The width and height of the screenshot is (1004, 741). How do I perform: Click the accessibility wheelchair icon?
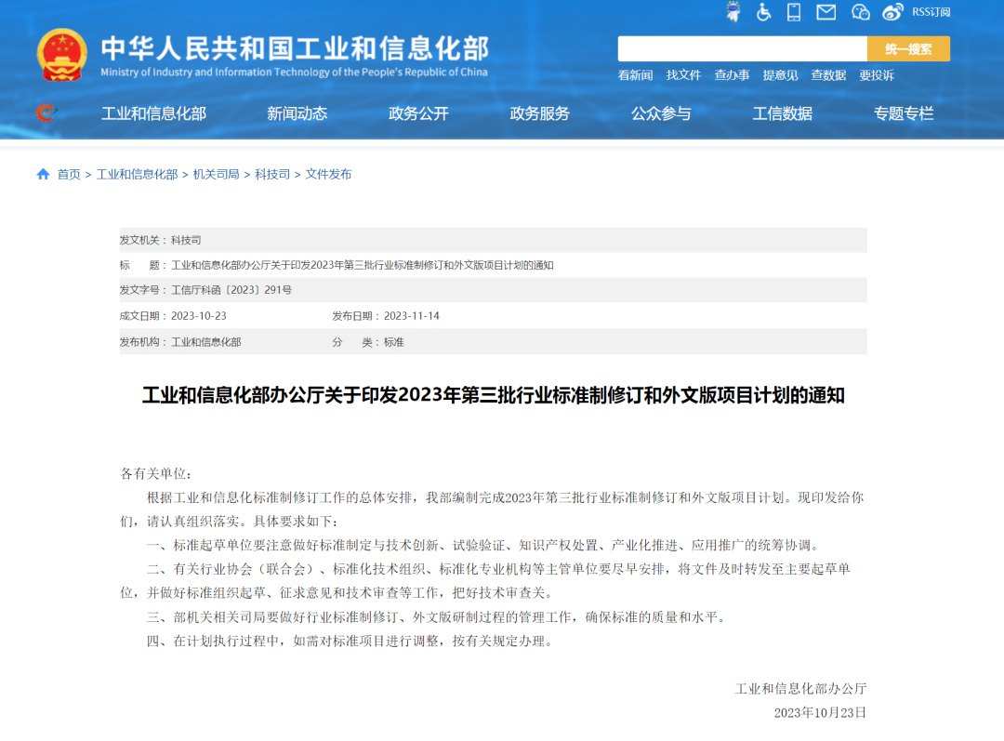(763, 12)
